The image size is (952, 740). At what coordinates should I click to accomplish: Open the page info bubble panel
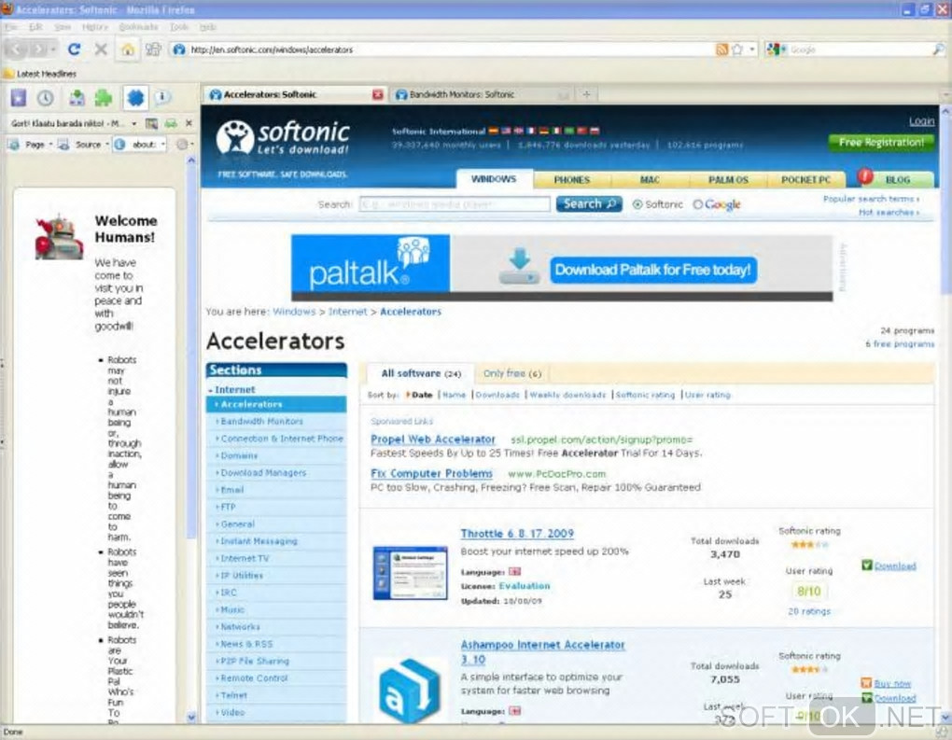click(x=162, y=97)
